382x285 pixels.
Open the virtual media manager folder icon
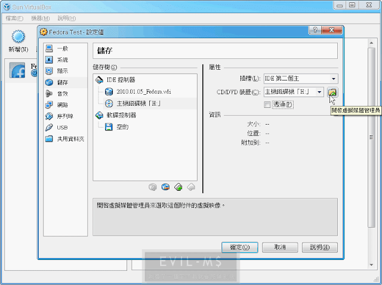[332, 92]
